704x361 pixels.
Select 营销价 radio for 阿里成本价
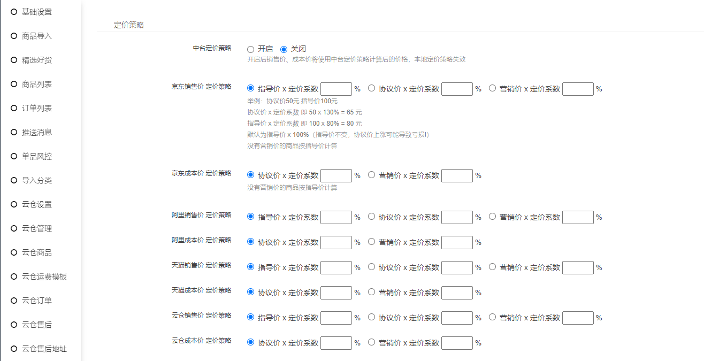[x=371, y=242]
